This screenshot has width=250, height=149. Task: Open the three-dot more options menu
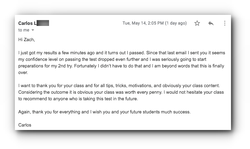(x=225, y=23)
